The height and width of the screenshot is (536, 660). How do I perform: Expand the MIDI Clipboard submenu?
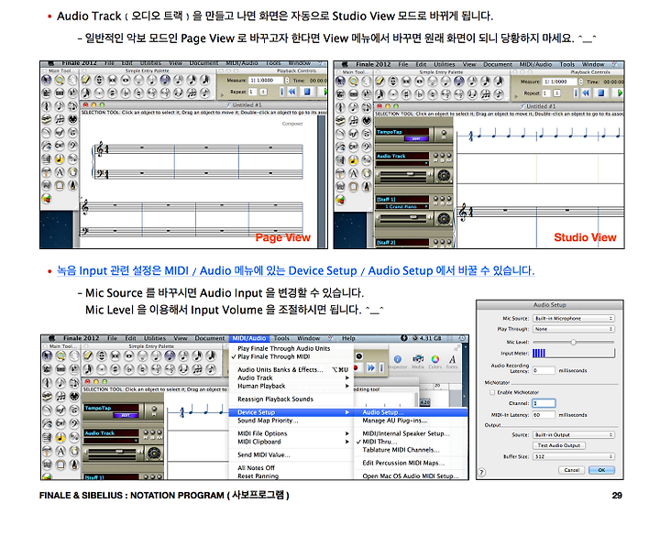pos(291,442)
